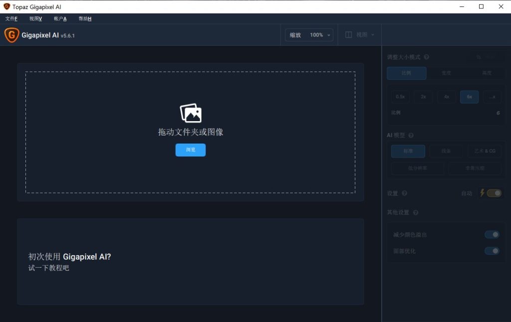Choose the 4x scale button

[x=447, y=97]
